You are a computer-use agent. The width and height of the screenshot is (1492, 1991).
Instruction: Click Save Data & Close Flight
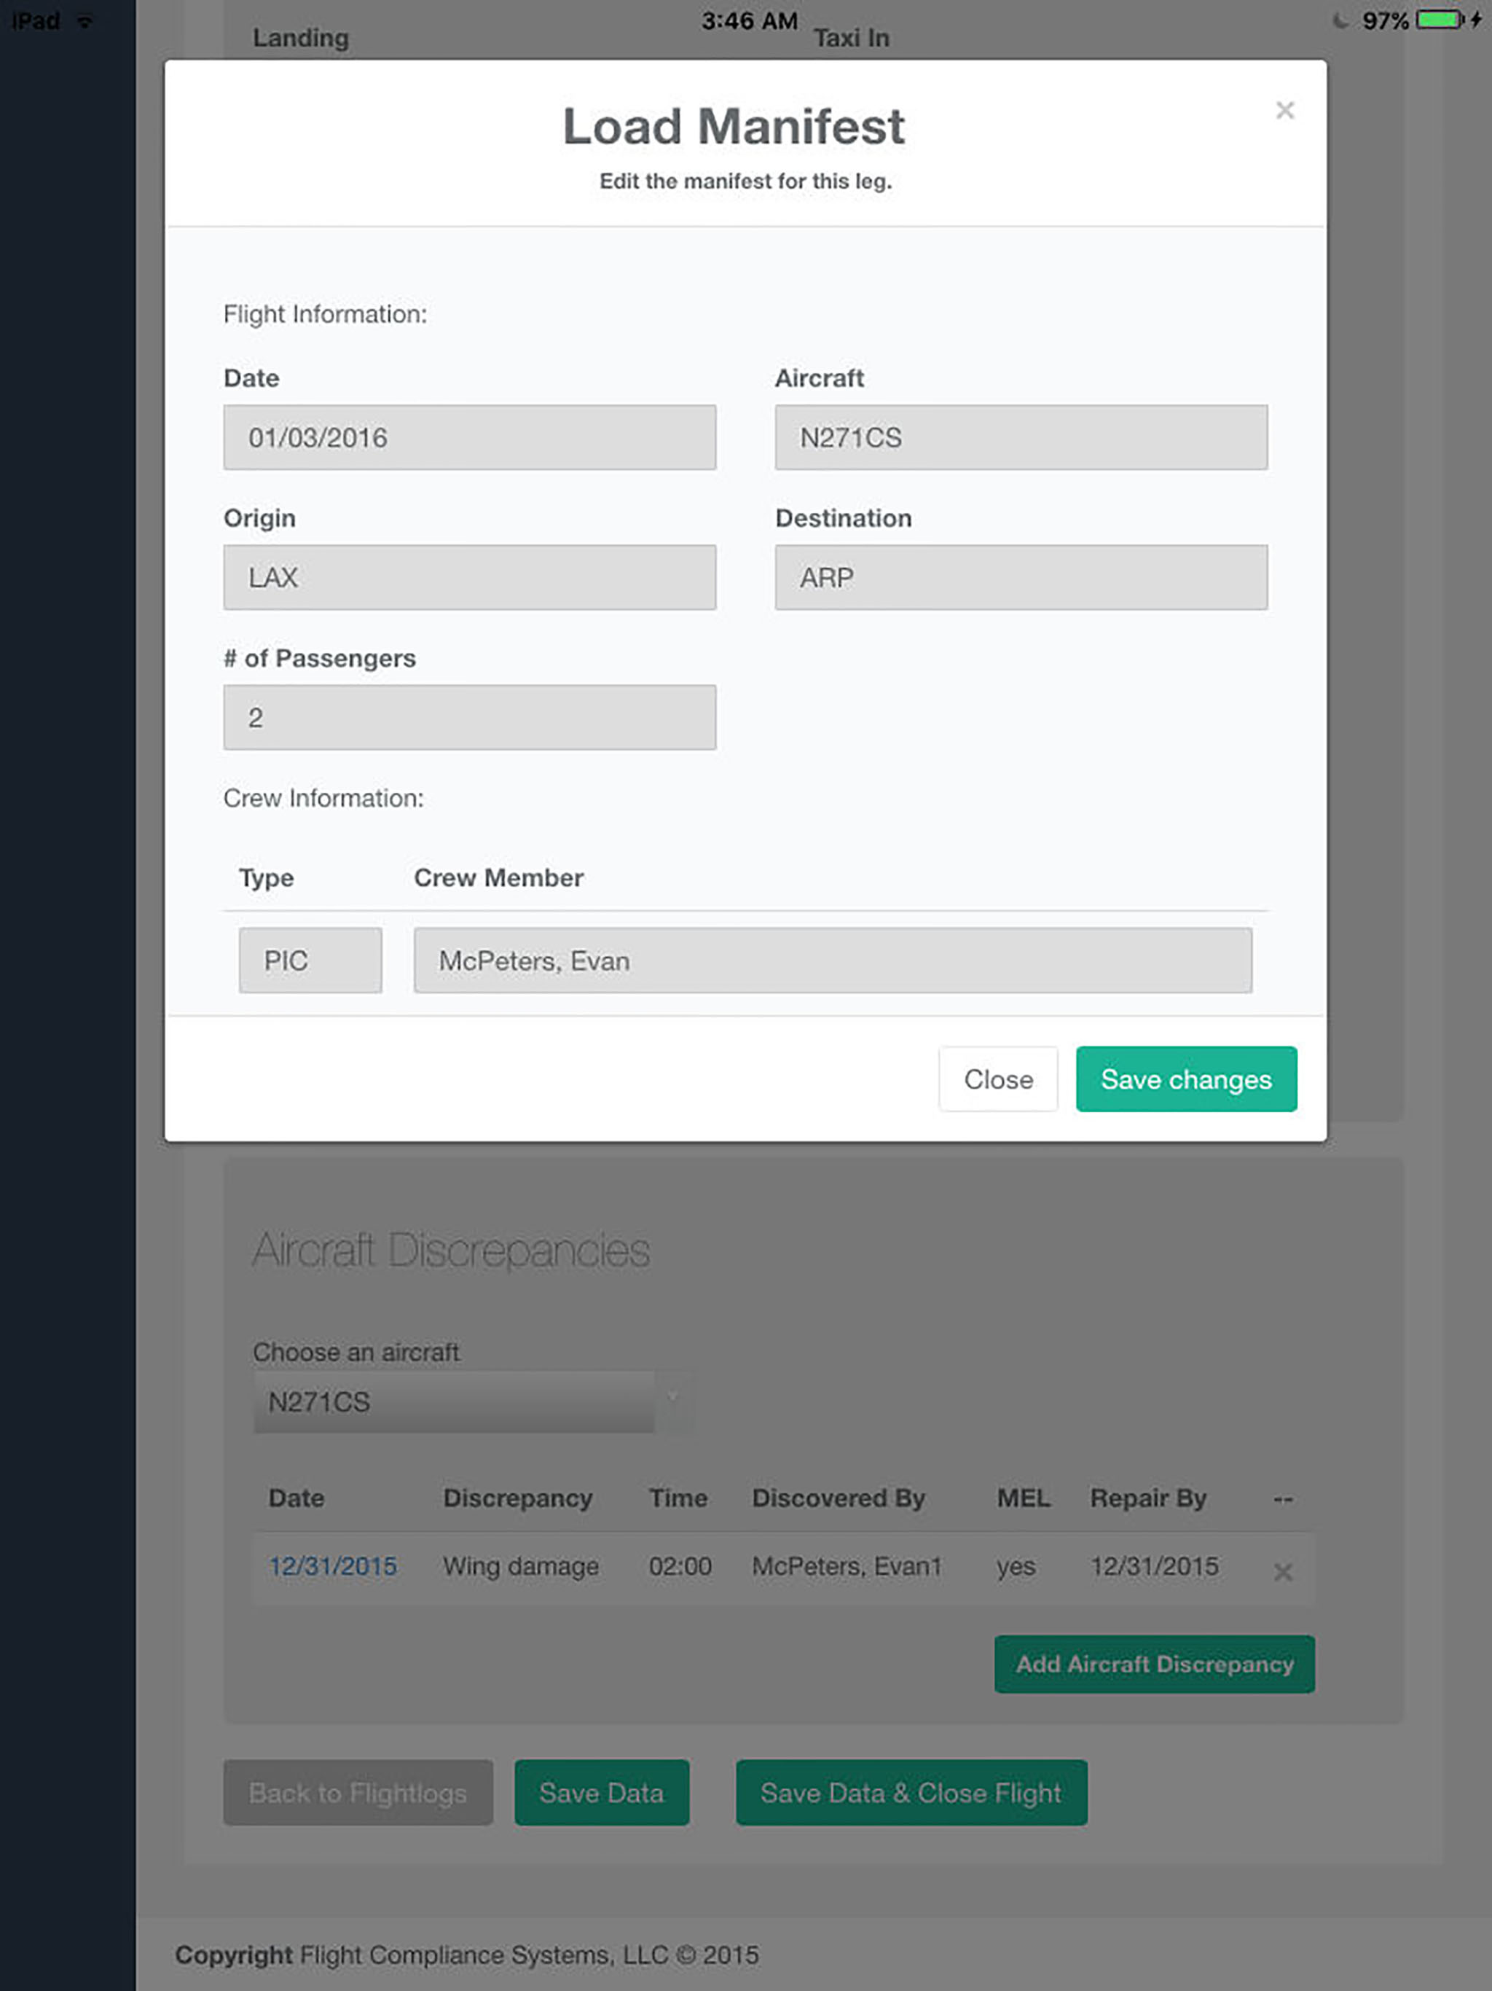pos(911,1793)
